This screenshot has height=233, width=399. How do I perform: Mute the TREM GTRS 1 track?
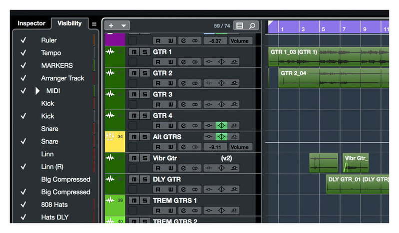(134, 201)
